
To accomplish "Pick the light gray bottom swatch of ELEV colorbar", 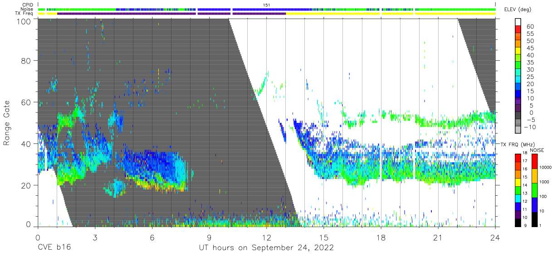I will (x=518, y=131).
